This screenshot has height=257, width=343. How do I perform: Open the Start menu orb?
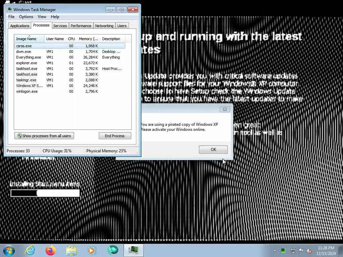pos(9,250)
